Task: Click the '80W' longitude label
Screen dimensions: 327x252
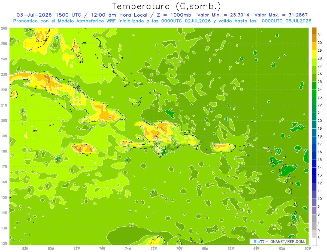Action: pos(51,248)
